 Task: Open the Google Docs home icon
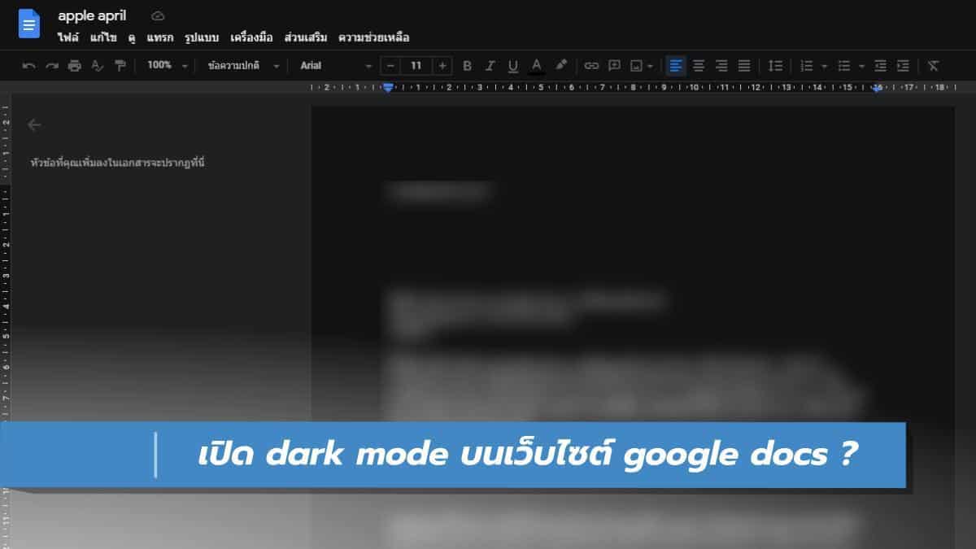coord(29,24)
